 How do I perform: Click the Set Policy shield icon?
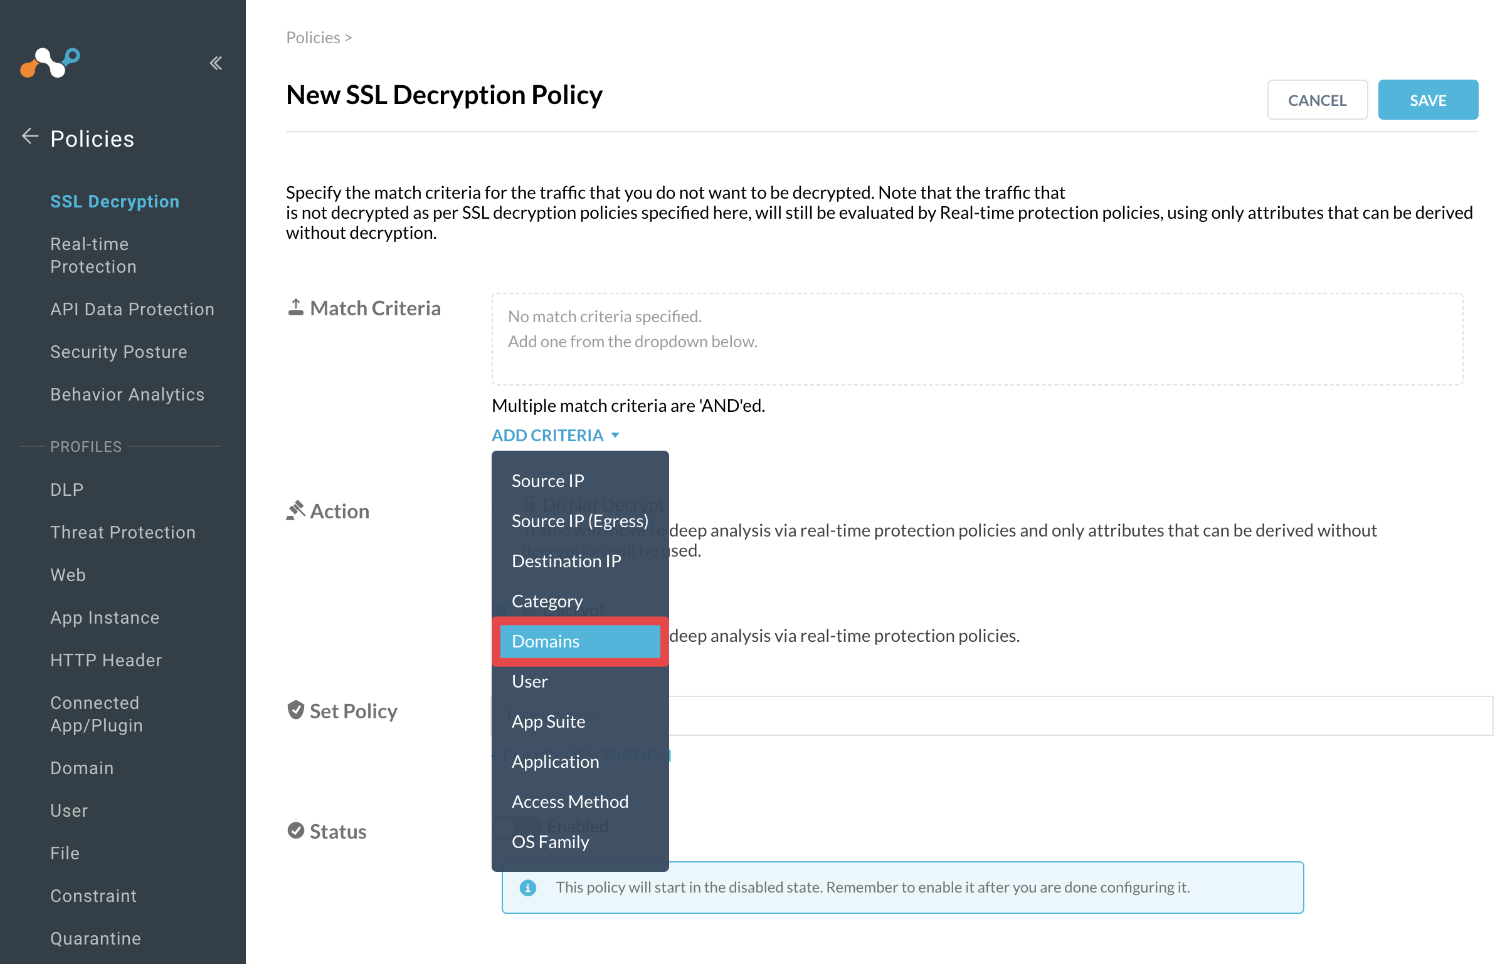click(295, 710)
